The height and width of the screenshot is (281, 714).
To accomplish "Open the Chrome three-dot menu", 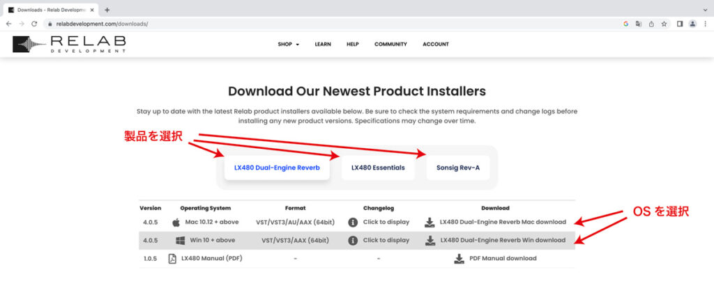I will click(x=705, y=24).
